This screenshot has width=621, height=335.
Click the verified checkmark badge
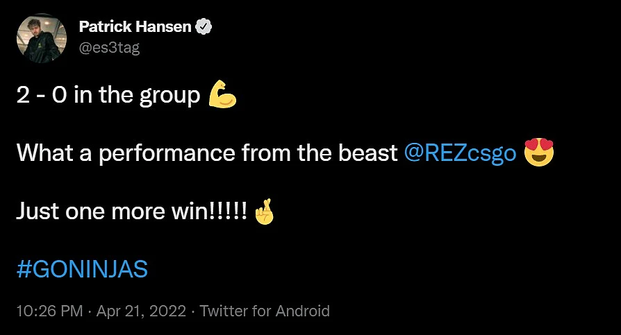(204, 26)
